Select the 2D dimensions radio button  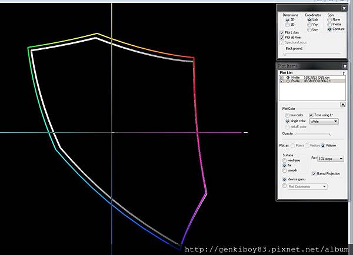(x=287, y=20)
